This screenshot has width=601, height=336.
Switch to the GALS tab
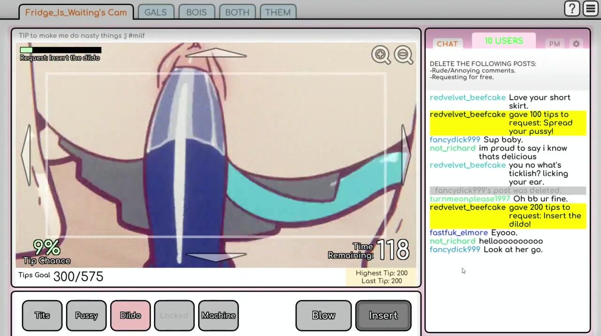(x=155, y=13)
